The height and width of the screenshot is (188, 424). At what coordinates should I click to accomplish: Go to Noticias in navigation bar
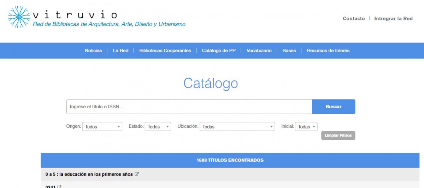[93, 50]
